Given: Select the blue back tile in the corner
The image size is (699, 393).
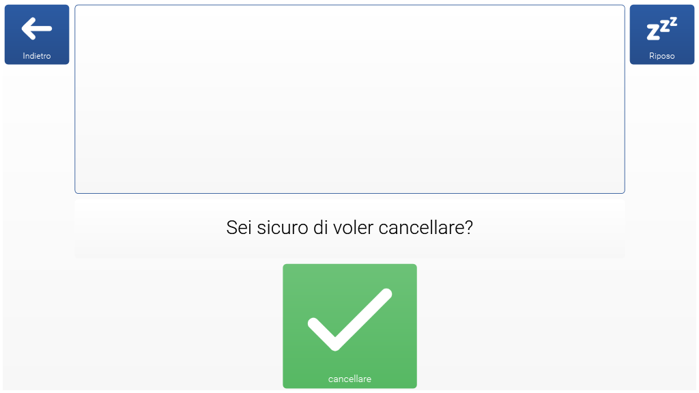Looking at the screenshot, I should 37,35.
